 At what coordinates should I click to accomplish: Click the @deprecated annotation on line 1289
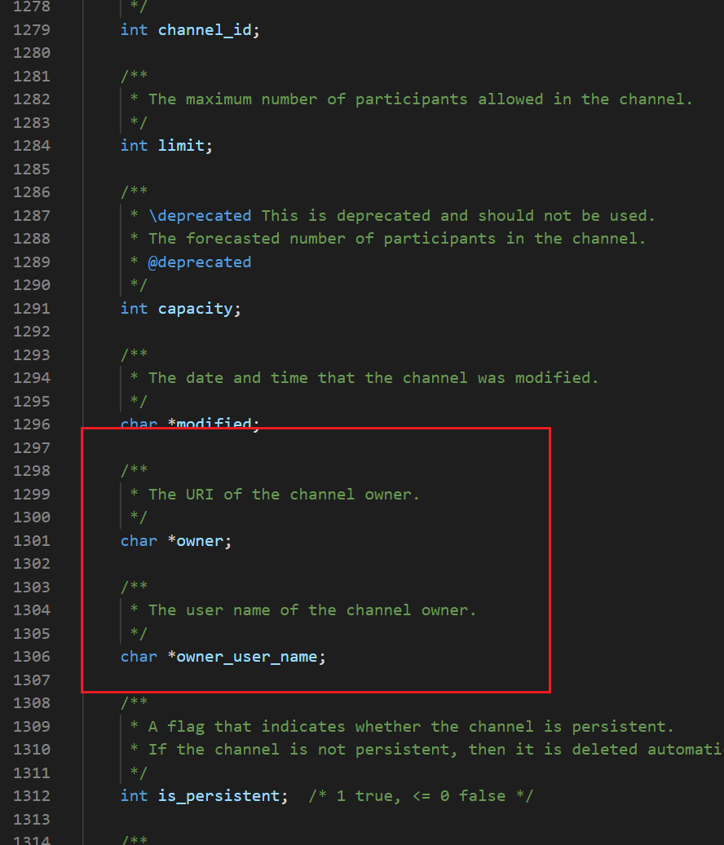201,262
